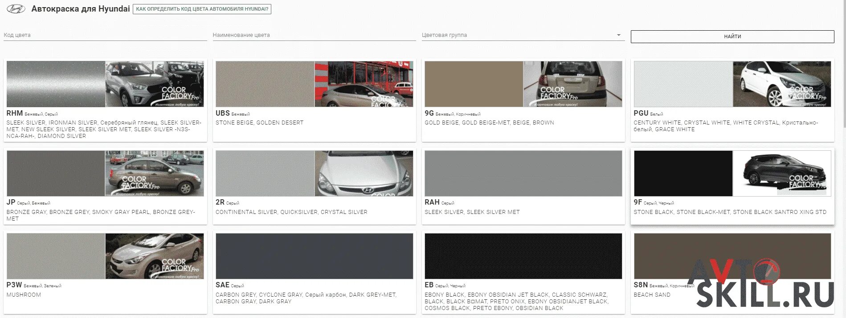846x318 pixels.
Task: Select the 9F stone black swatch
Action: click(x=683, y=173)
